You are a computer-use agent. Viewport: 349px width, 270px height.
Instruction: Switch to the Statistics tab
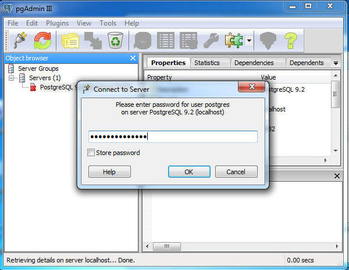(207, 63)
